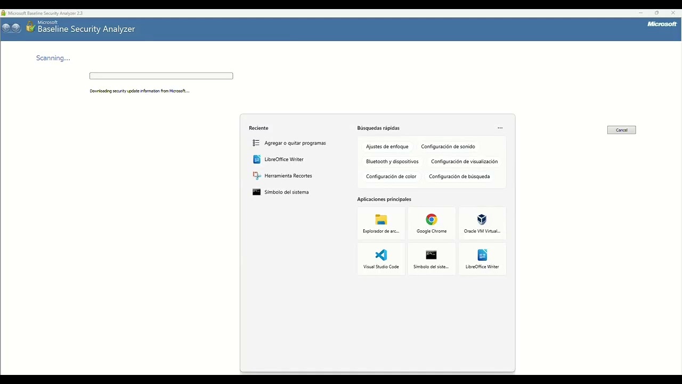Viewport: 682px width, 384px height.
Task: Click Downloading security update information text
Action: 140,91
